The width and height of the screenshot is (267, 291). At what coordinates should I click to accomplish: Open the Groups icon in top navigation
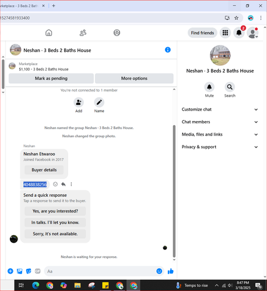point(117,33)
